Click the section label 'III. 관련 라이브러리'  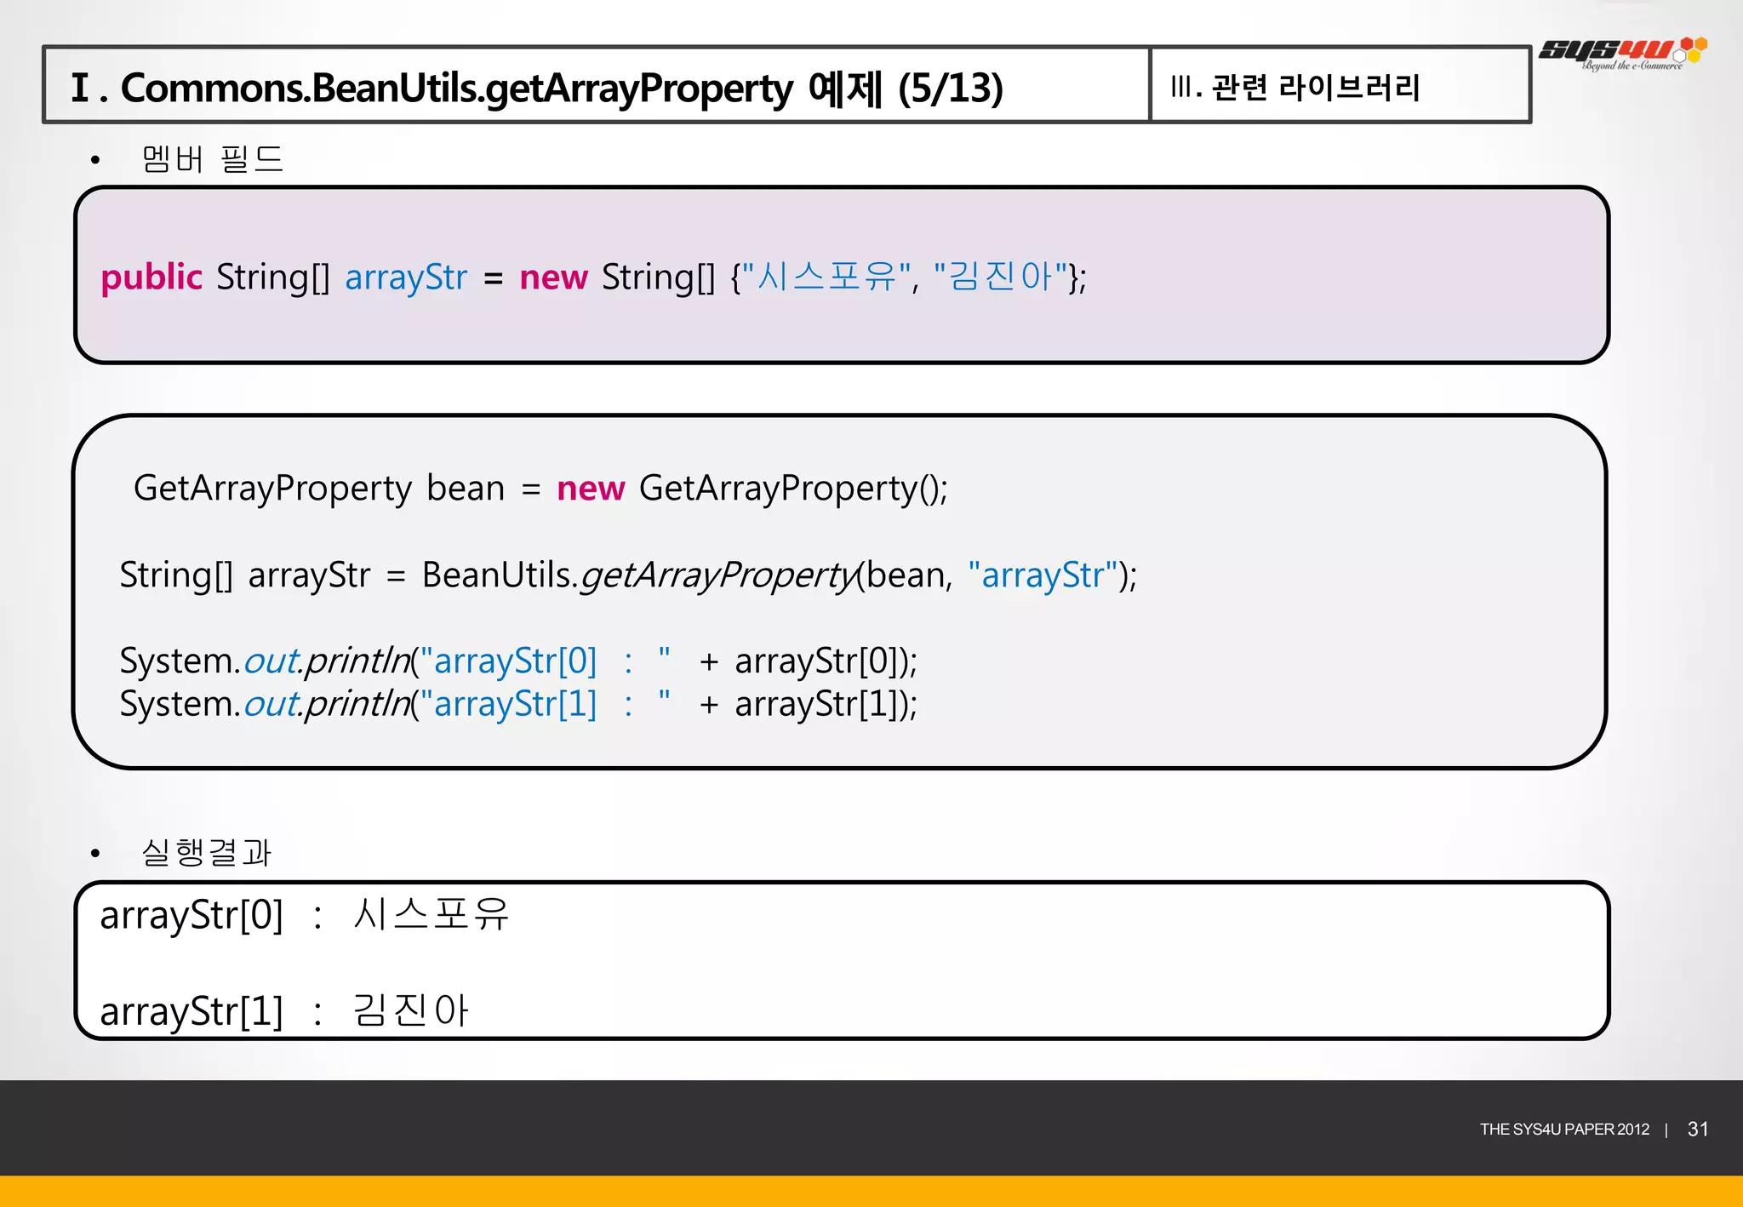click(1295, 87)
